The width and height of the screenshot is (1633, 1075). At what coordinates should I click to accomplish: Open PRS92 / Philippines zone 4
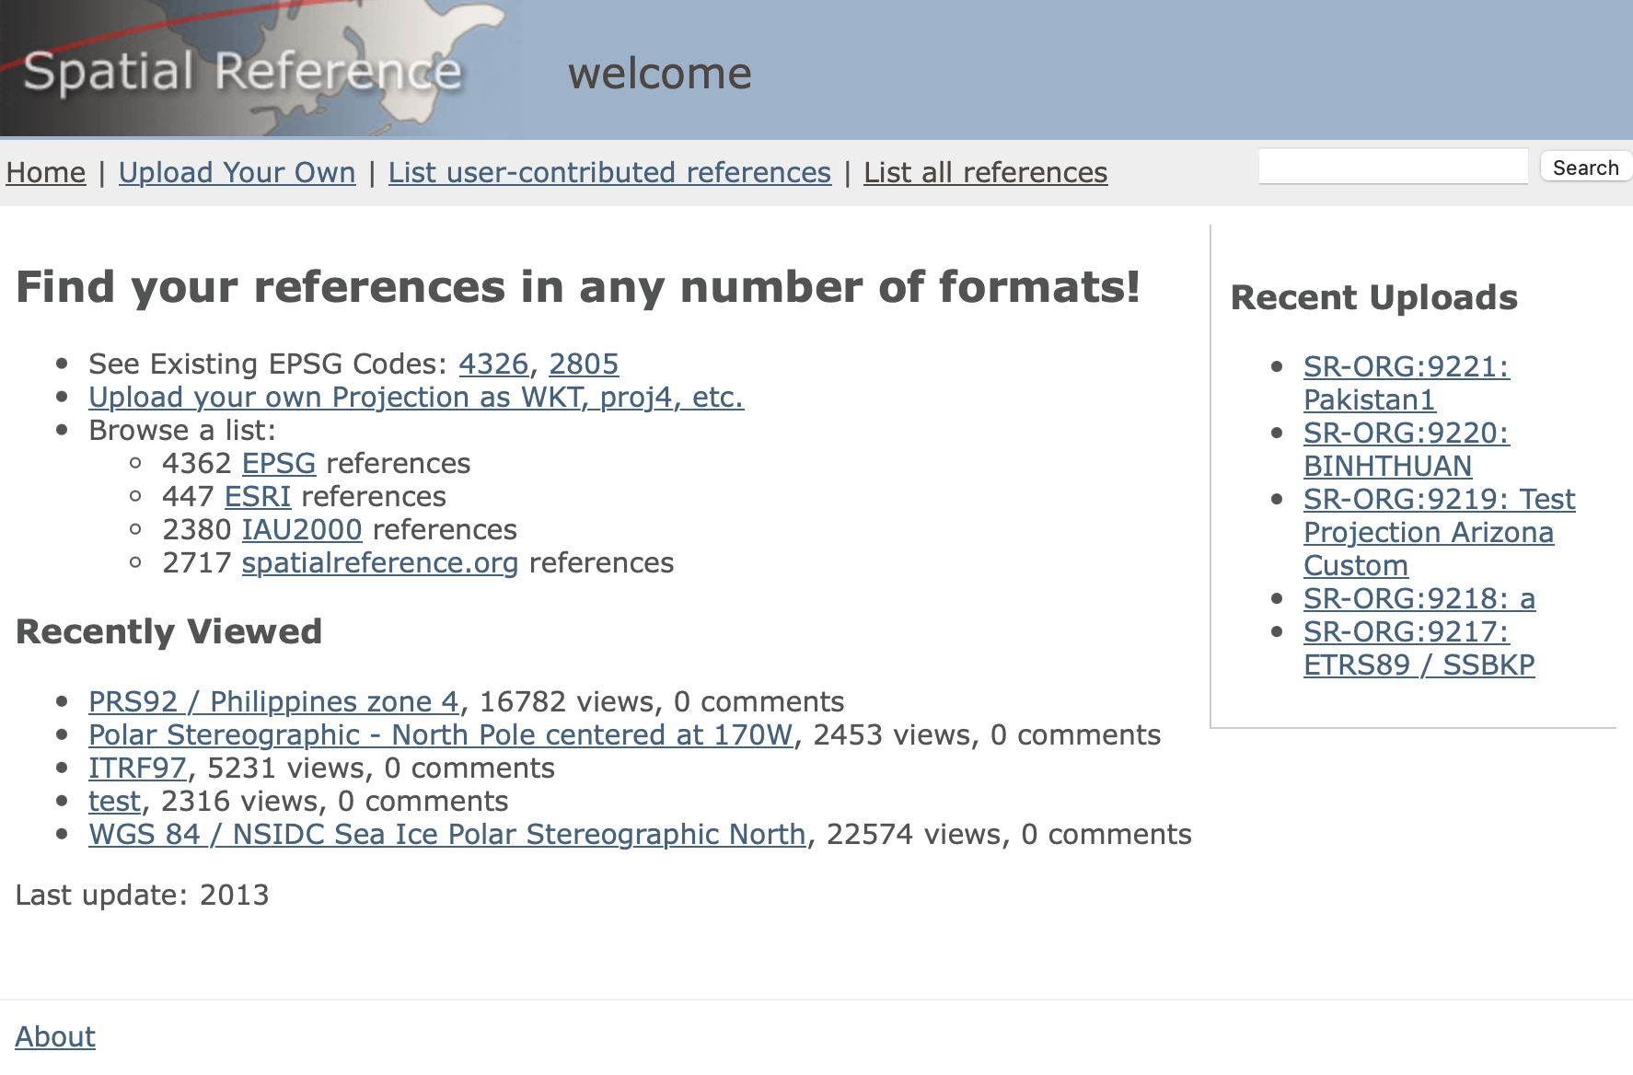[273, 702]
